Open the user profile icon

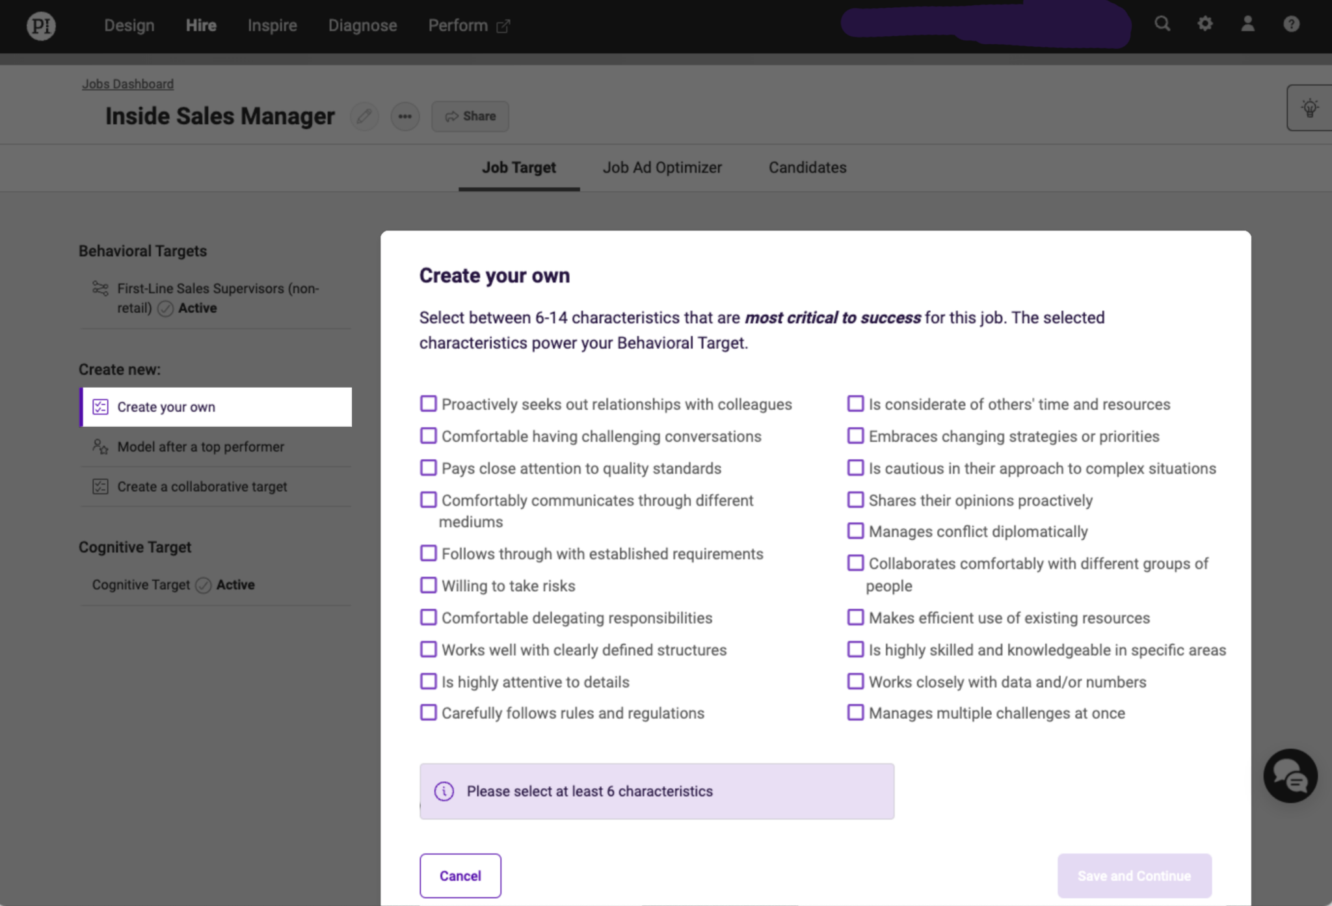click(1247, 24)
